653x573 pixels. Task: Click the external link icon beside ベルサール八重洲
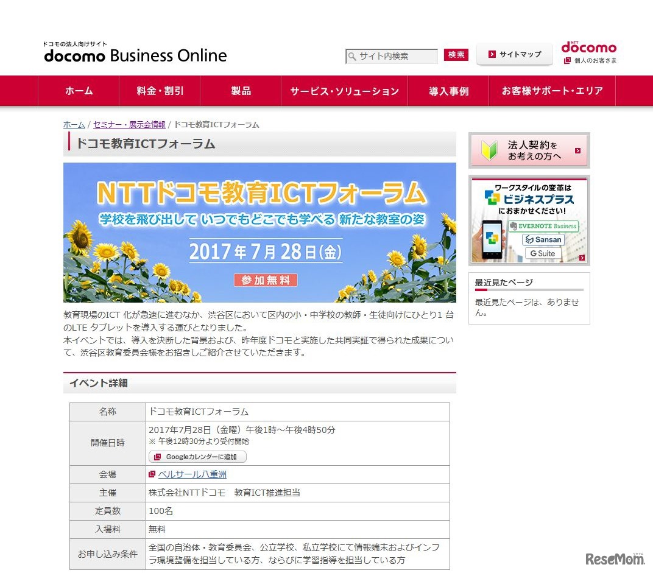152,474
